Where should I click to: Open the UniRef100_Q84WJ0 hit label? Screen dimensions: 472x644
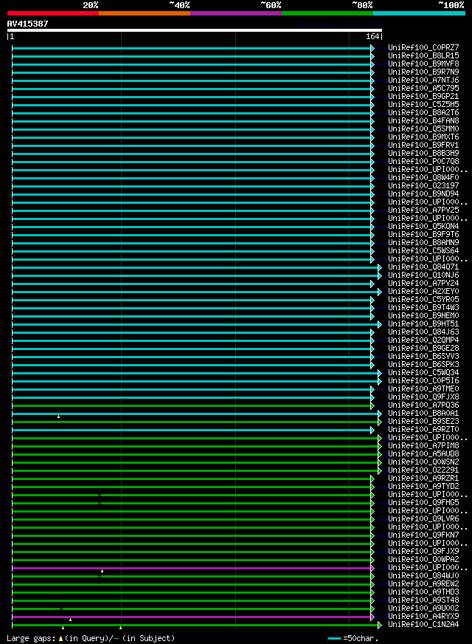(423, 575)
